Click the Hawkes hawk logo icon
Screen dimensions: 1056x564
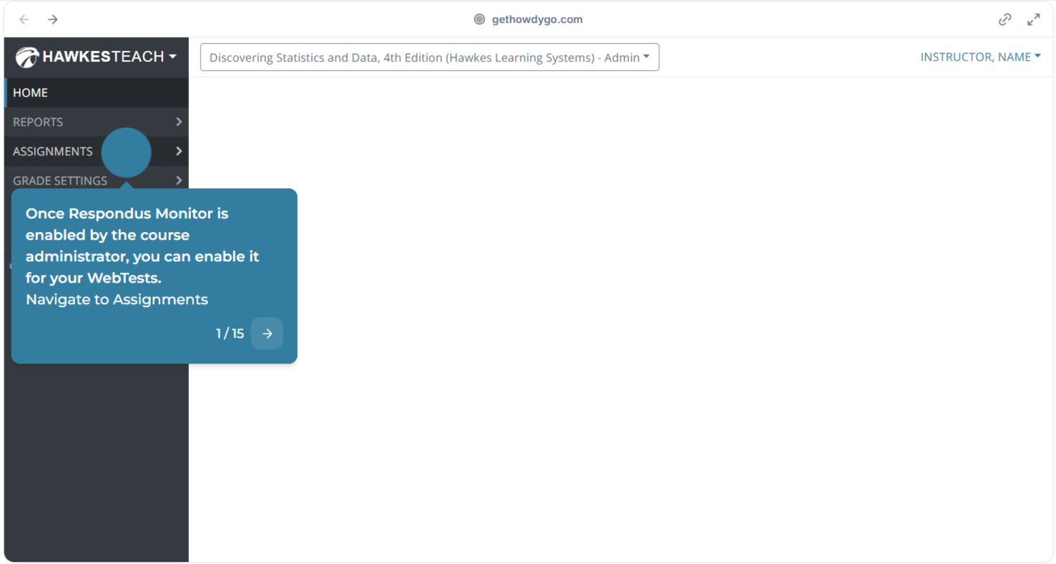[27, 57]
